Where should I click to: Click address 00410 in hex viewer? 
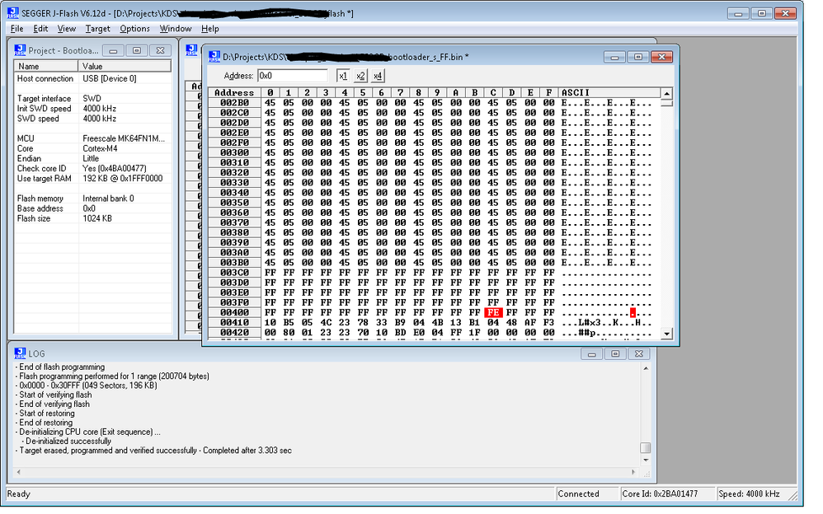[234, 323]
